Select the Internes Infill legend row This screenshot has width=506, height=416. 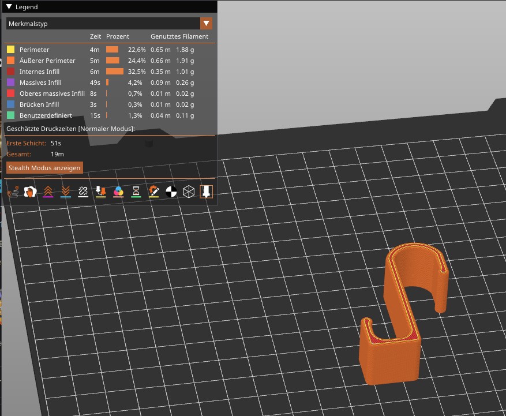110,72
